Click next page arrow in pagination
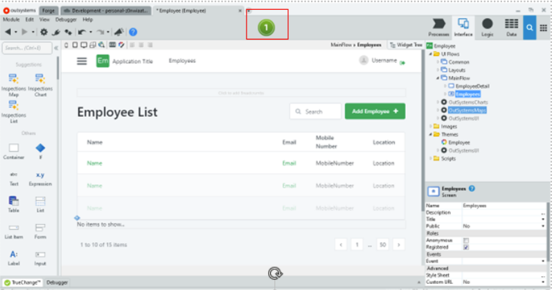 [398, 244]
